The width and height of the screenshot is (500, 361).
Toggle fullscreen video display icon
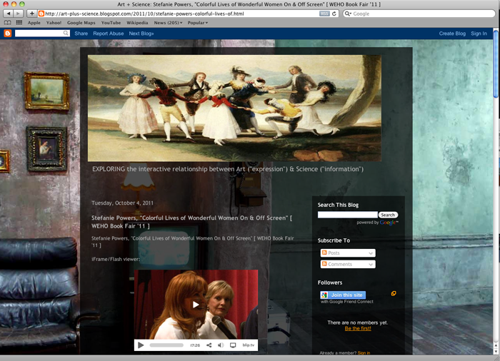233,345
